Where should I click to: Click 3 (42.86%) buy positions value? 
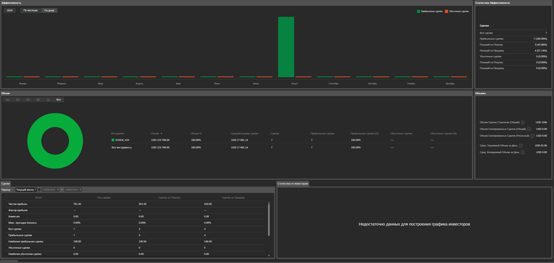click(541, 45)
